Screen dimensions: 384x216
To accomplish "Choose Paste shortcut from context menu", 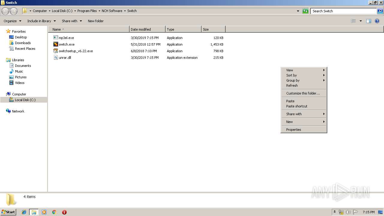I will (x=304, y=106).
